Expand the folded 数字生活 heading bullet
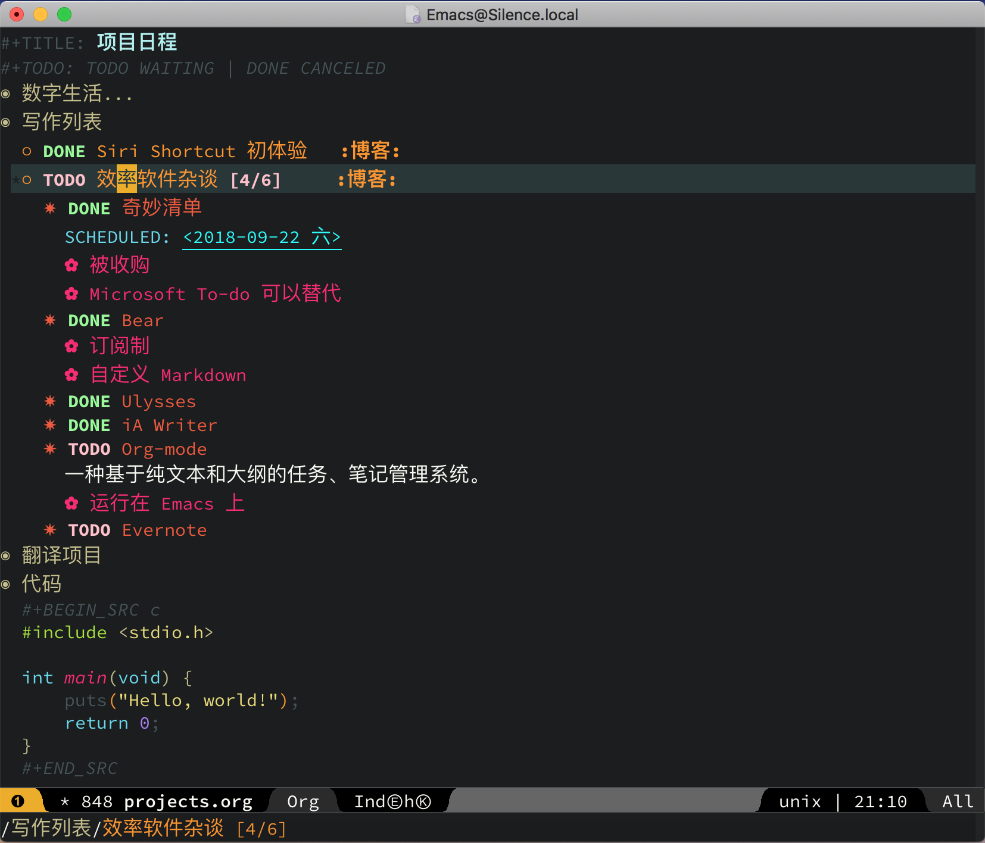Image resolution: width=985 pixels, height=843 pixels. point(6,93)
